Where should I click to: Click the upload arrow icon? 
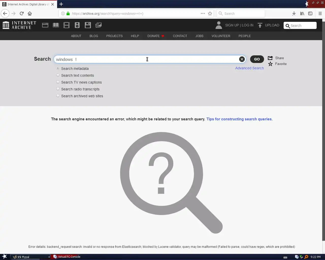[260, 25]
